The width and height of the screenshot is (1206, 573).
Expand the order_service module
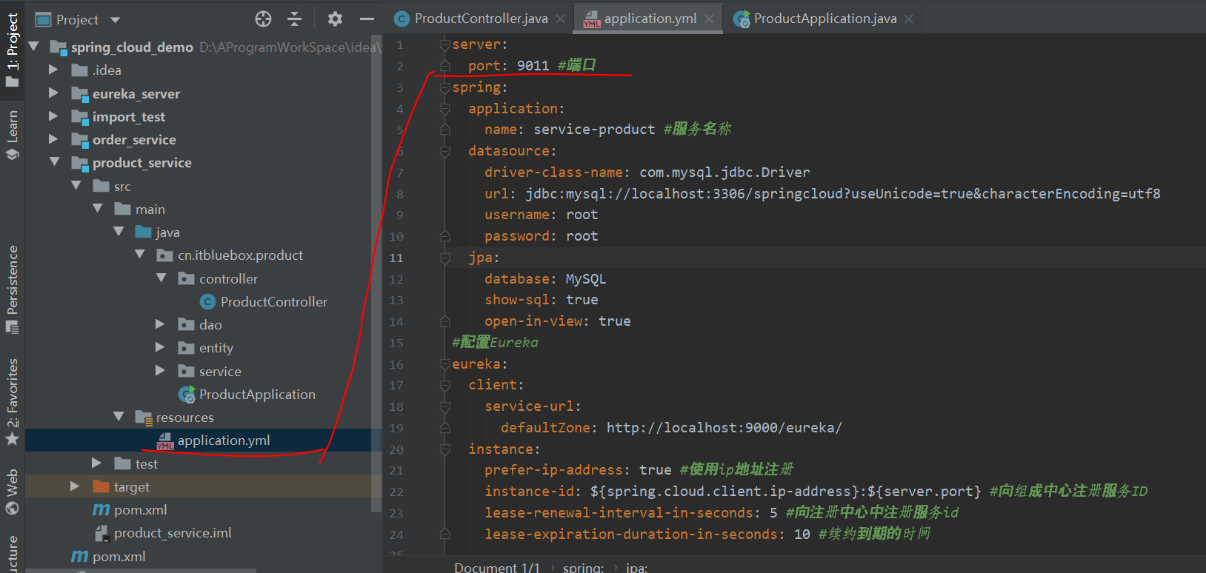53,139
